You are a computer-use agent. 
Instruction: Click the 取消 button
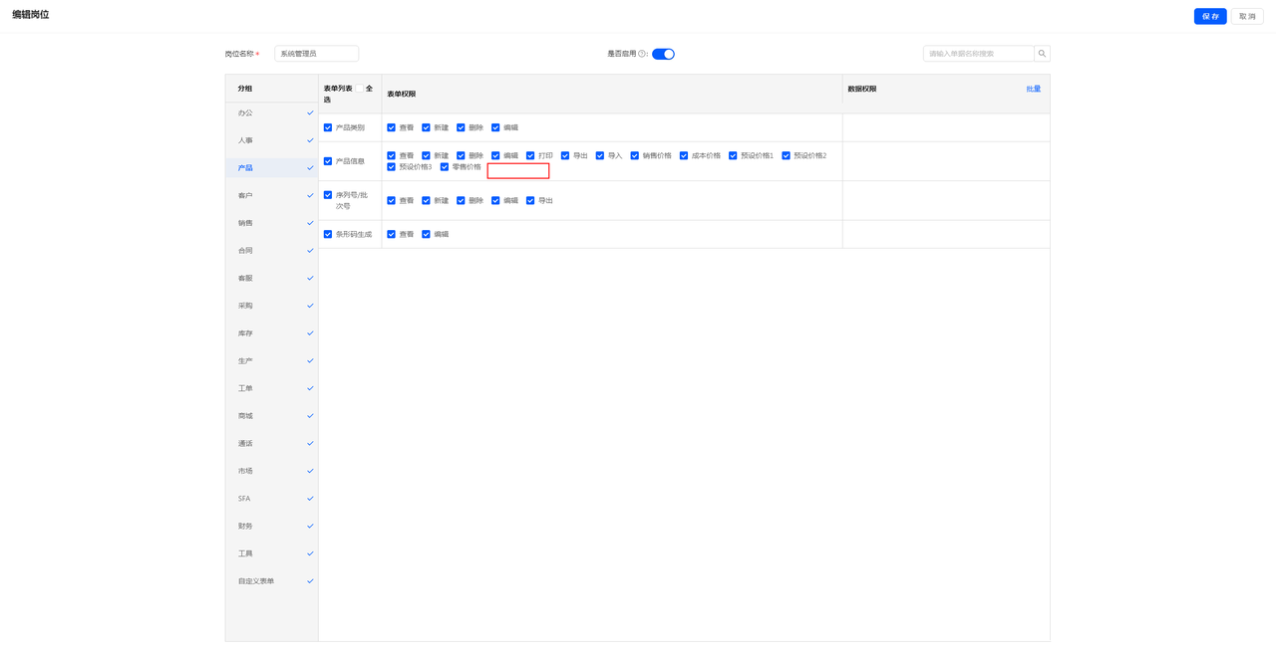[1247, 17]
